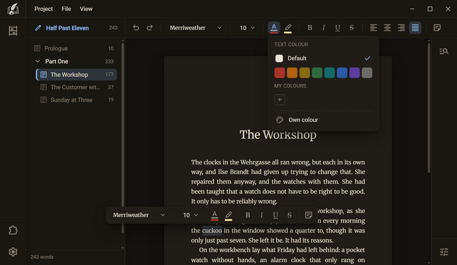Align text center
This screenshot has width=457, height=265.
pyautogui.click(x=387, y=27)
